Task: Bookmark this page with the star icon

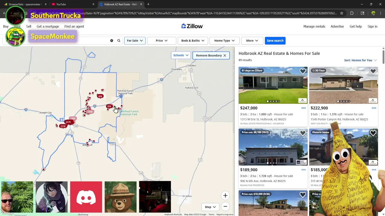Action: coord(342,13)
